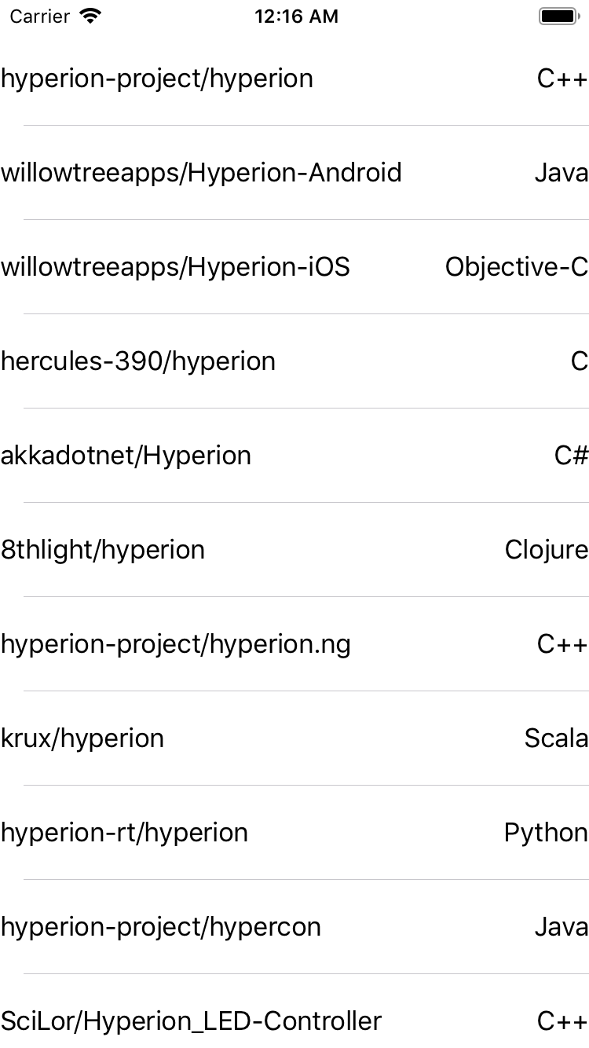Tap the C++ label next to hyperion-project/hyperion

click(561, 78)
